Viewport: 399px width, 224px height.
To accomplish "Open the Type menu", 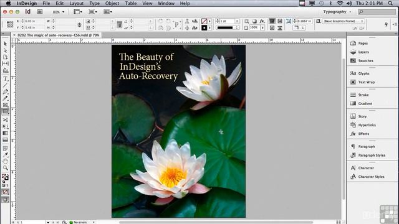I will (x=94, y=3).
